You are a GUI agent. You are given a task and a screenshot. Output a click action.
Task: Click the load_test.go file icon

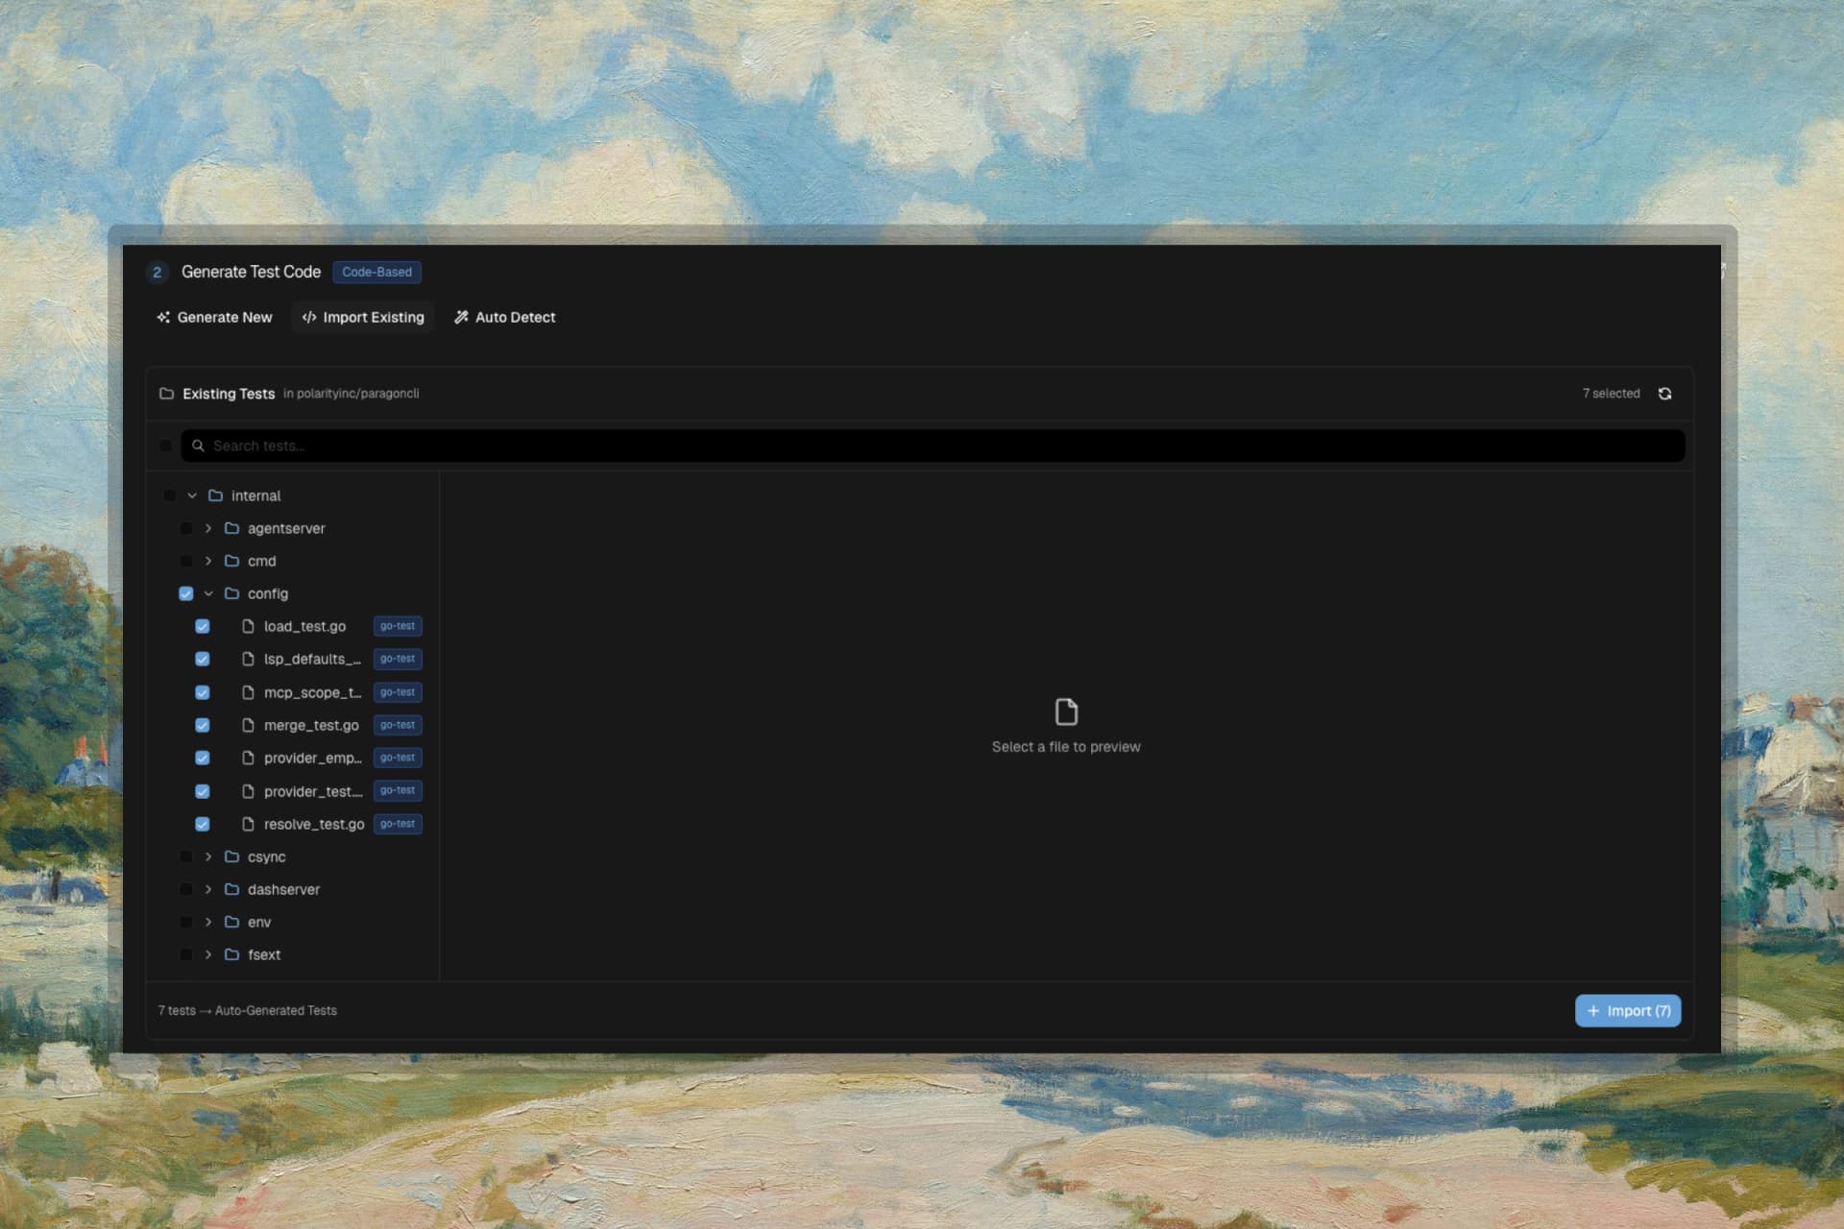click(x=248, y=626)
